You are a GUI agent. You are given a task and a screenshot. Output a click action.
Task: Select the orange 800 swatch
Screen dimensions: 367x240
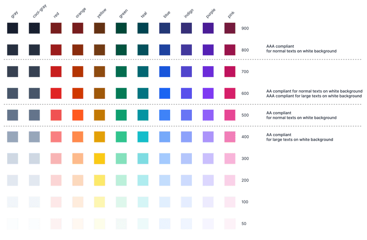pos(78,50)
